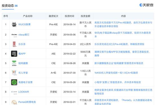Image resolution: width=155 pixels, height=105 pixels.
Task: Click the 投资时间 column header
Action: (x=70, y=16)
